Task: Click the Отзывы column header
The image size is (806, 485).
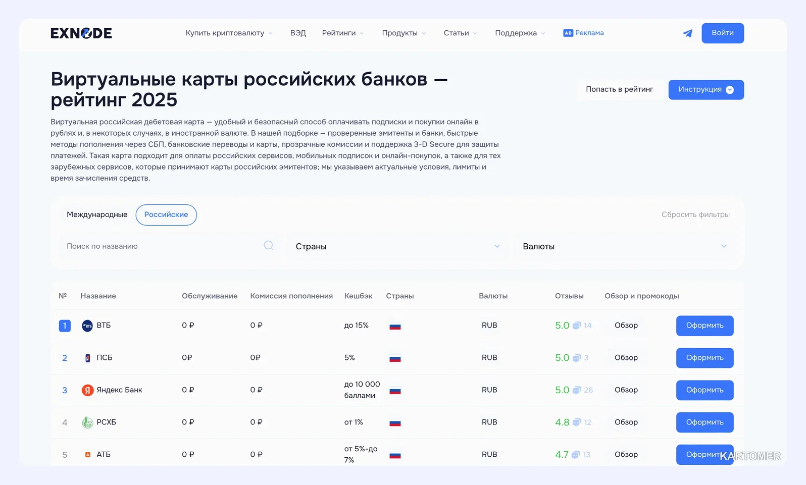Action: tap(569, 296)
